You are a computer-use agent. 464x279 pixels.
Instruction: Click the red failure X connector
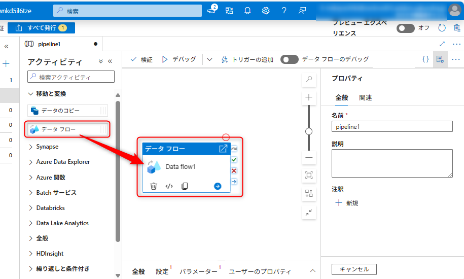(234, 171)
